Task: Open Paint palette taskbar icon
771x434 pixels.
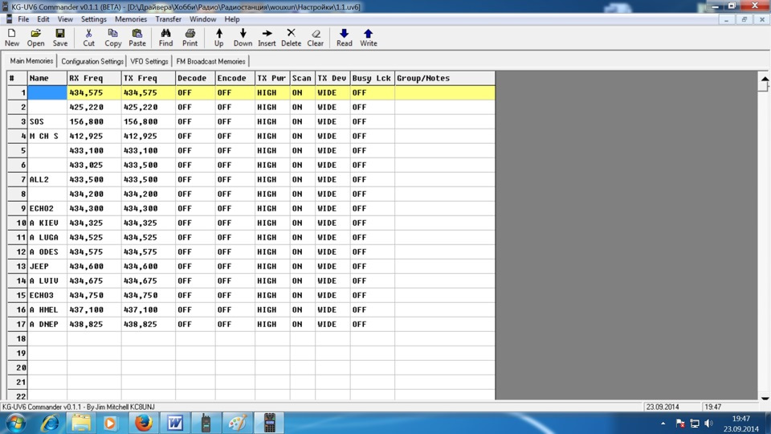Action: (x=238, y=424)
